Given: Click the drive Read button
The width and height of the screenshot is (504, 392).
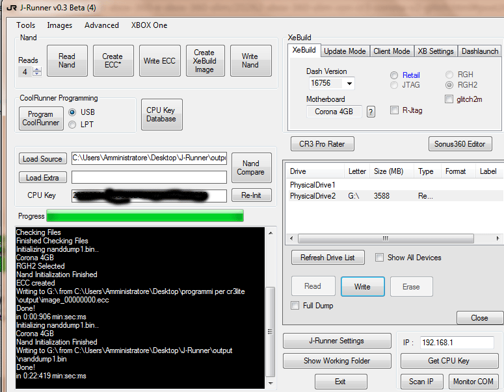Looking at the screenshot, I should pyautogui.click(x=313, y=286).
